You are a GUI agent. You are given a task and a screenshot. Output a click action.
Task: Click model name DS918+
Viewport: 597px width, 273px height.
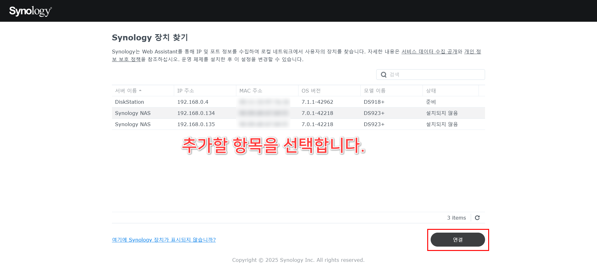point(374,102)
